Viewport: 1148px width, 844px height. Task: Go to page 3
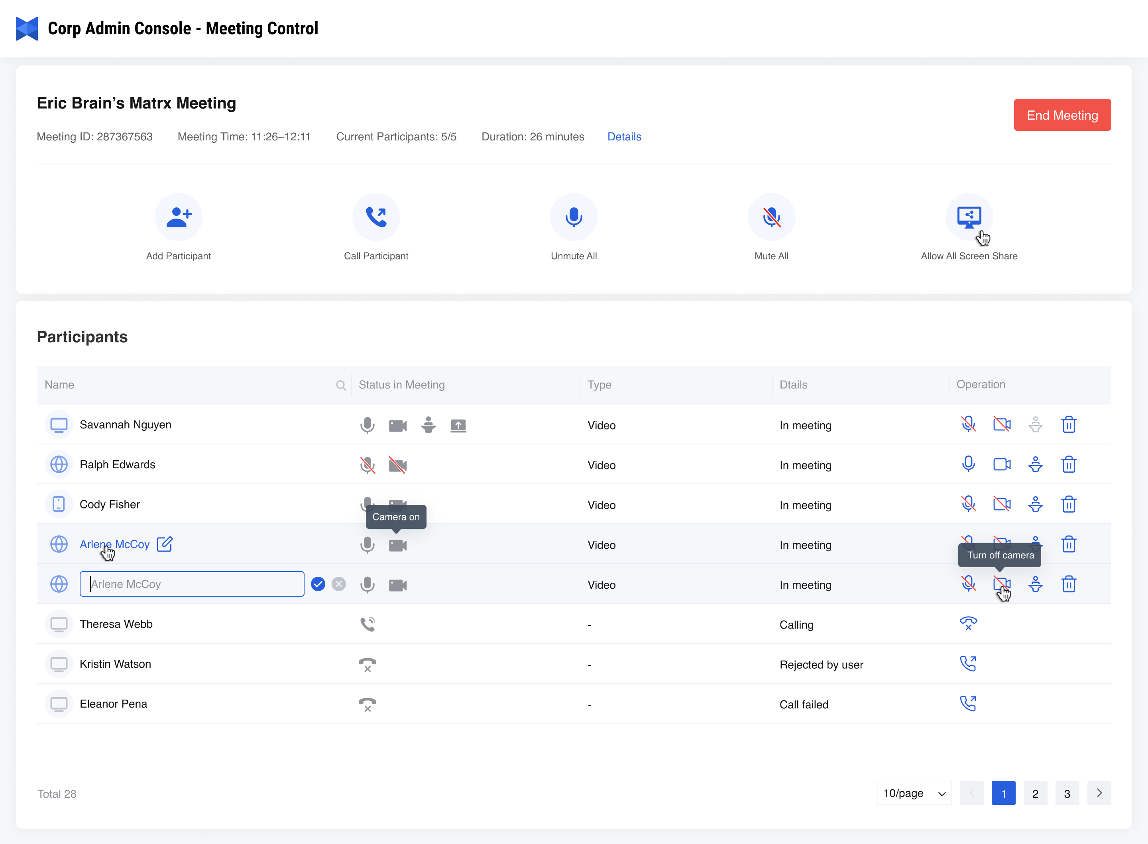pos(1067,793)
